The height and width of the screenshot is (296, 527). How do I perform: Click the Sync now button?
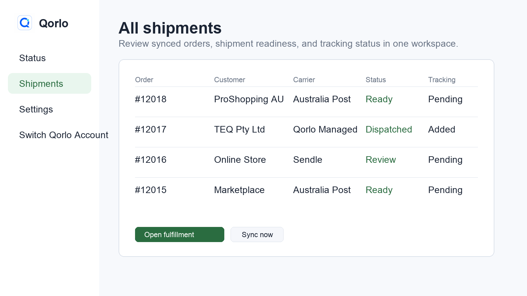(257, 234)
